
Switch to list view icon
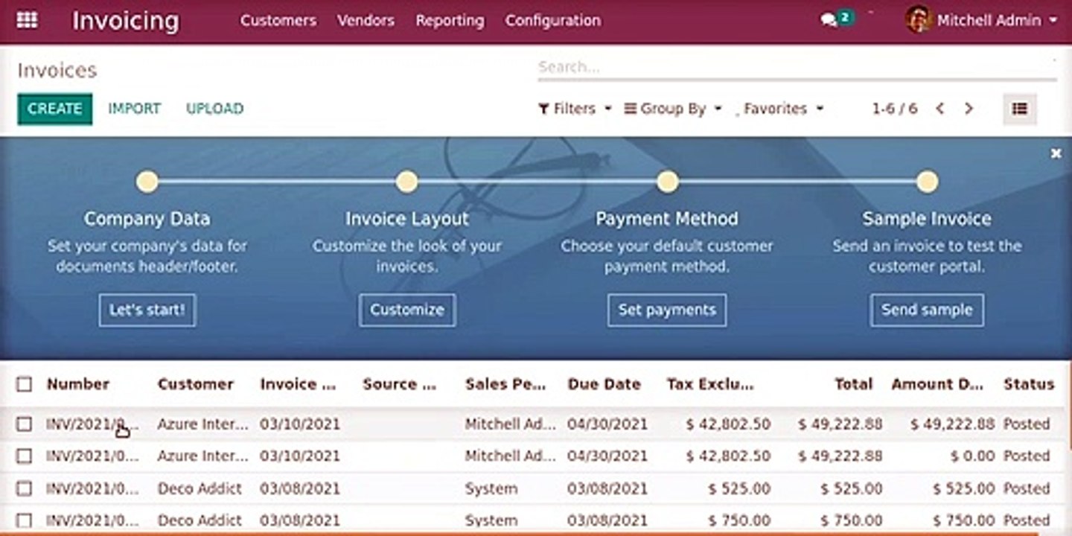(x=1019, y=109)
